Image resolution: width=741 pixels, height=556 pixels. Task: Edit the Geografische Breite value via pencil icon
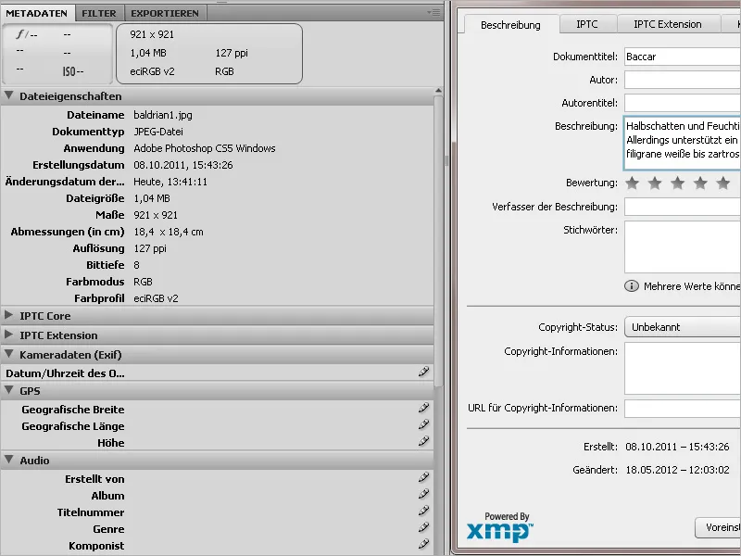pos(423,410)
